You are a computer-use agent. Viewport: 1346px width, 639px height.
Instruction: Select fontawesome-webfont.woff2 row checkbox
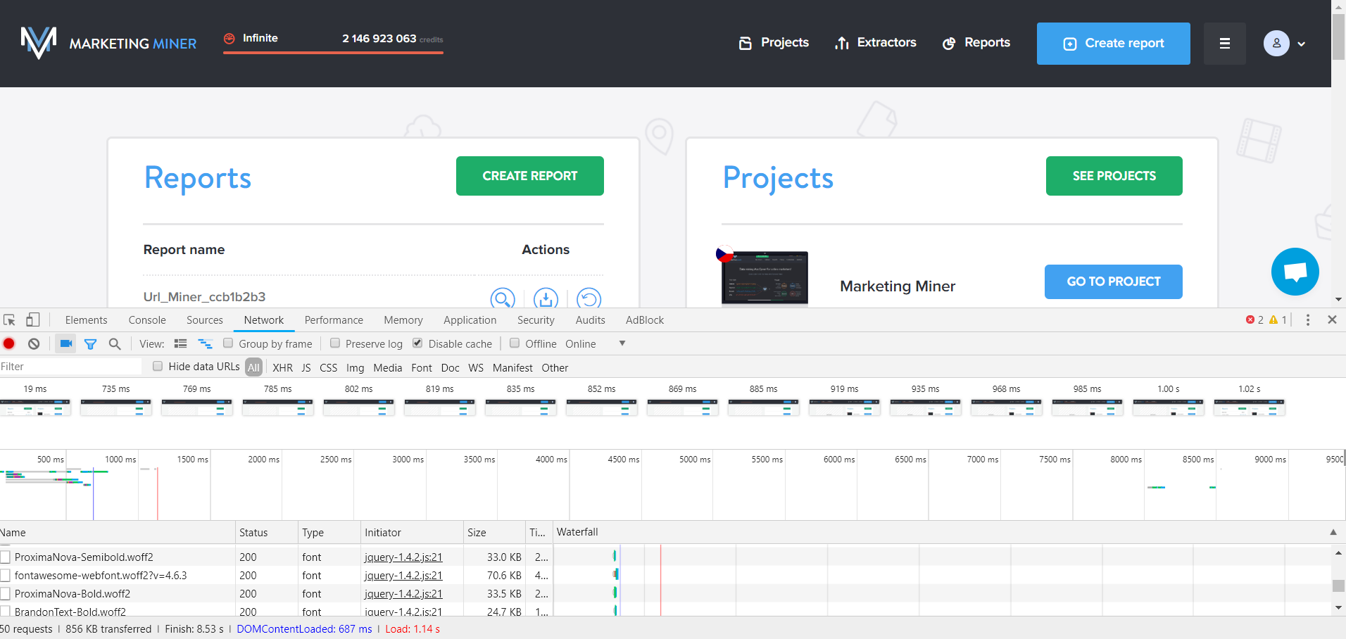click(5, 576)
